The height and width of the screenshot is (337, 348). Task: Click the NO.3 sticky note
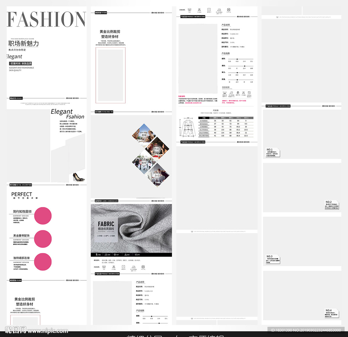coord(273,259)
